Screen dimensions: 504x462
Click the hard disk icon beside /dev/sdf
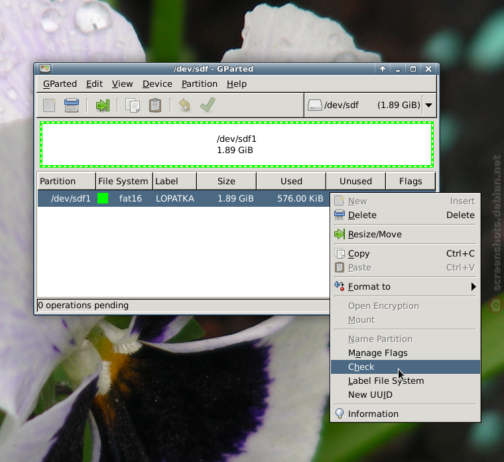coord(315,105)
